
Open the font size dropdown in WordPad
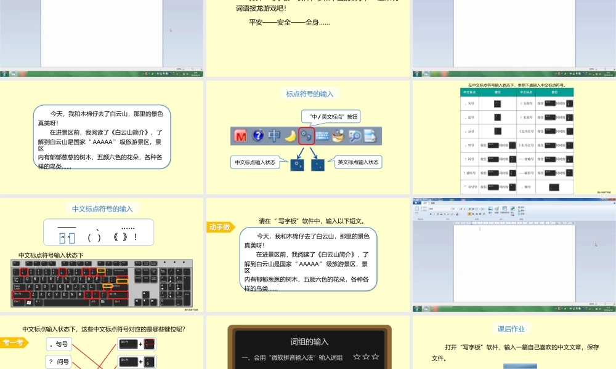point(455,209)
